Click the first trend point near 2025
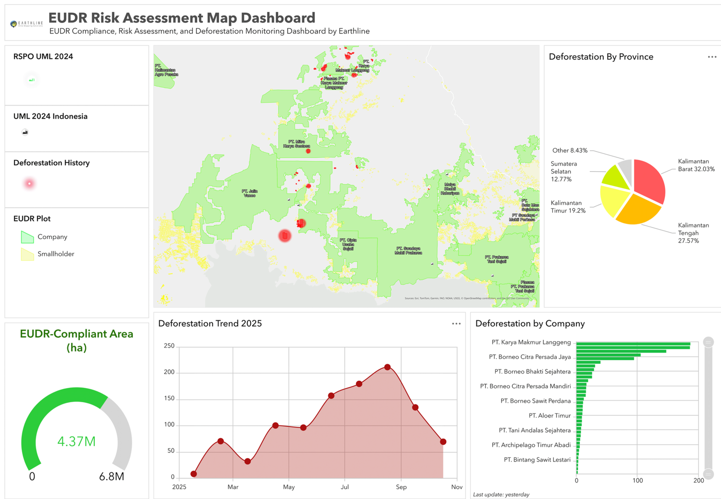This screenshot has width=721, height=499. point(194,474)
